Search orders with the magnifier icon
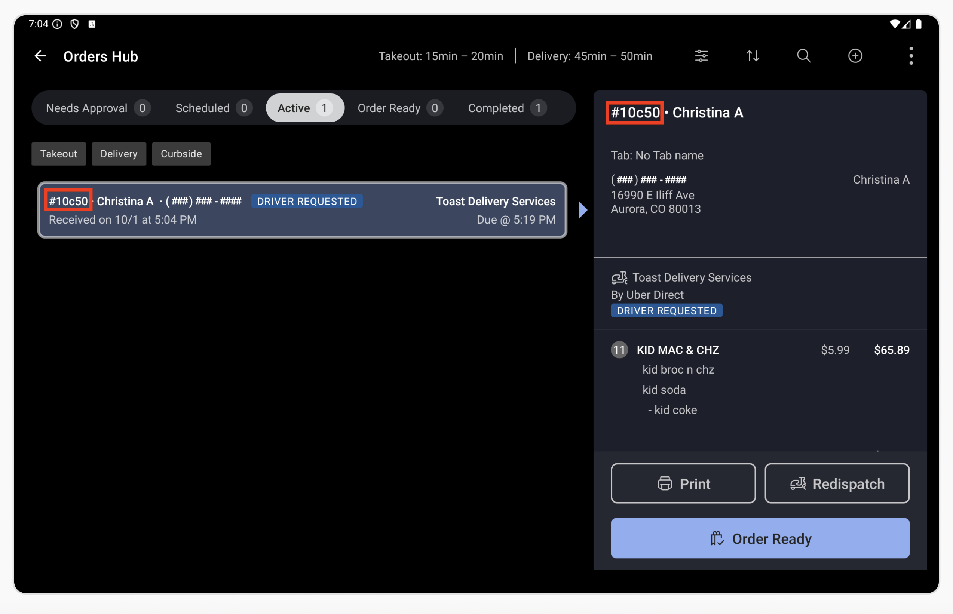This screenshot has width=953, height=614. pyautogui.click(x=804, y=56)
